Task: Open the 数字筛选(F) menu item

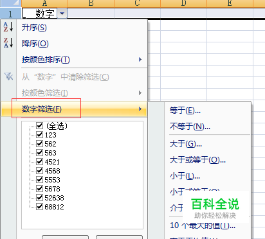Action: click(74, 109)
